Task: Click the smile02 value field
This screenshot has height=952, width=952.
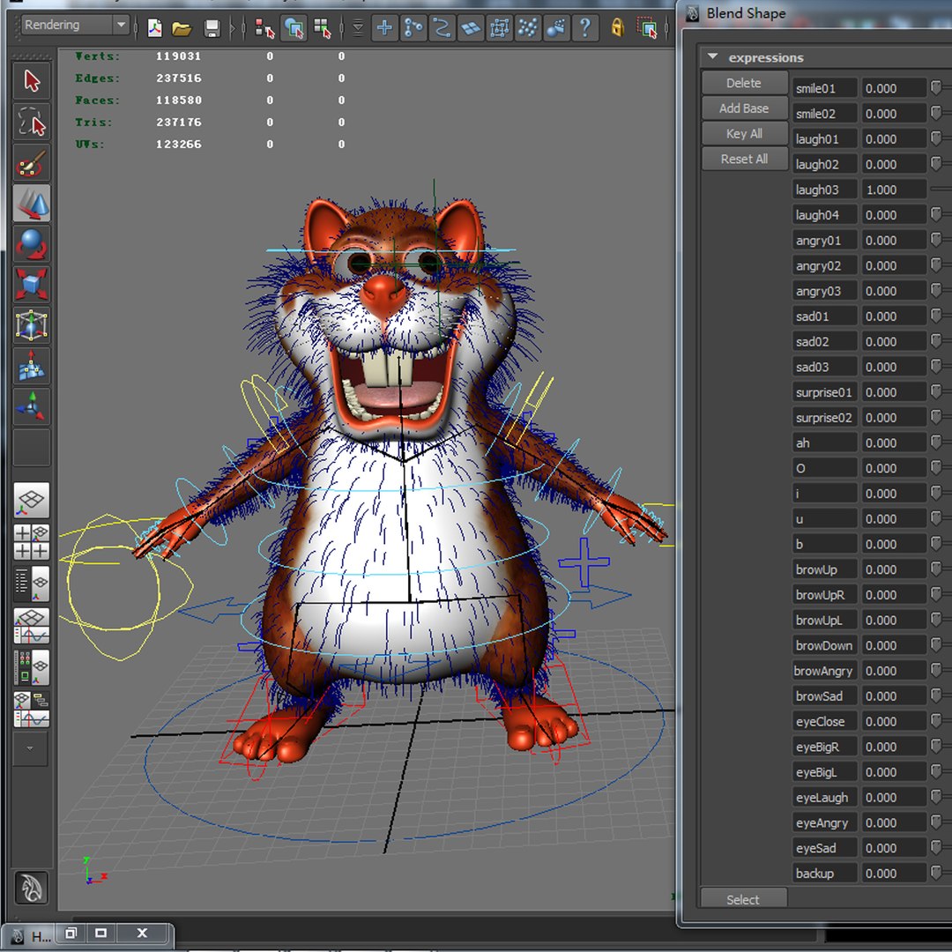Action: (894, 114)
